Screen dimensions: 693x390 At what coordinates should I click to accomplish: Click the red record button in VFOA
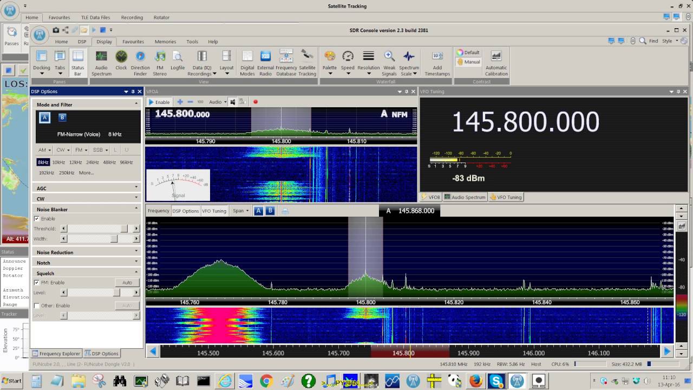point(256,102)
